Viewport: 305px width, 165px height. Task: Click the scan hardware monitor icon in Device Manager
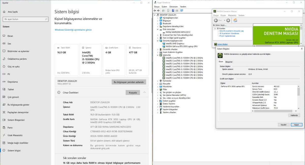pos(182,11)
